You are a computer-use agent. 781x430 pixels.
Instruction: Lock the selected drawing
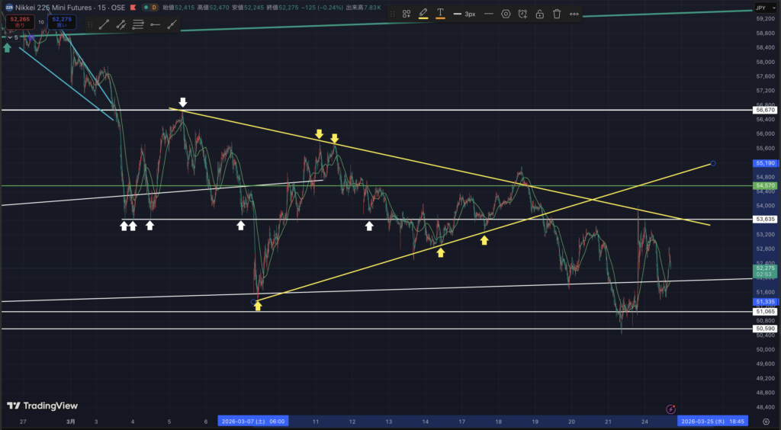[539, 14]
